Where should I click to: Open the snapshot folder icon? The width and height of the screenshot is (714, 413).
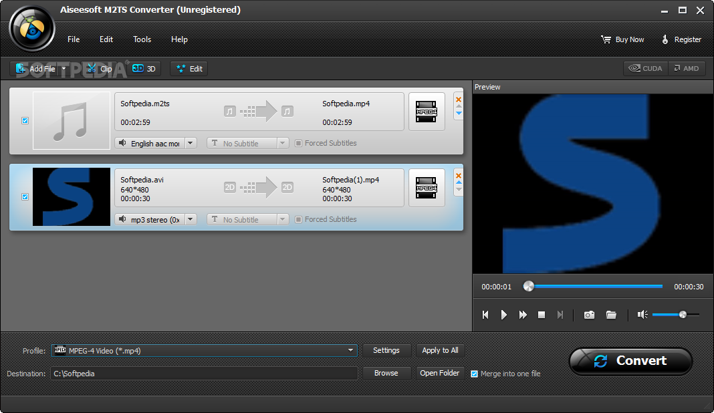coord(611,315)
